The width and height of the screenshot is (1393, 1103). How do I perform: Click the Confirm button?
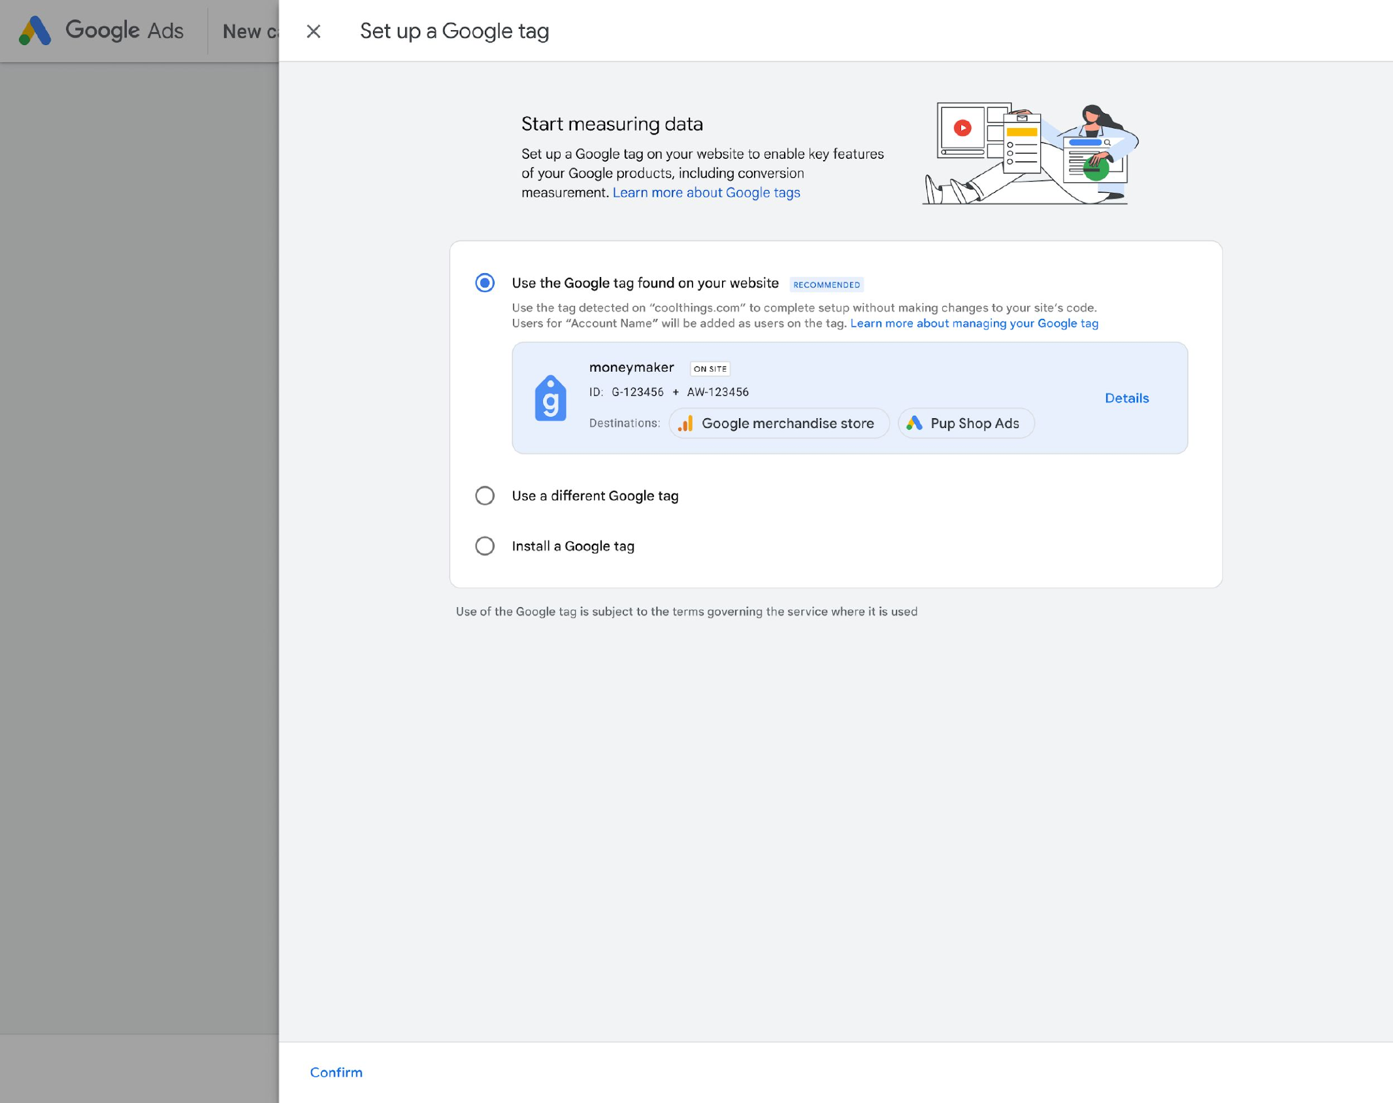[336, 1072]
